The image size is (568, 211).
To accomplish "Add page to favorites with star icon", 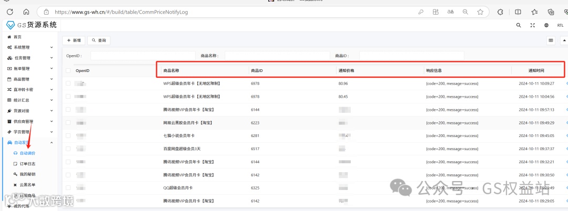I will click(x=480, y=12).
